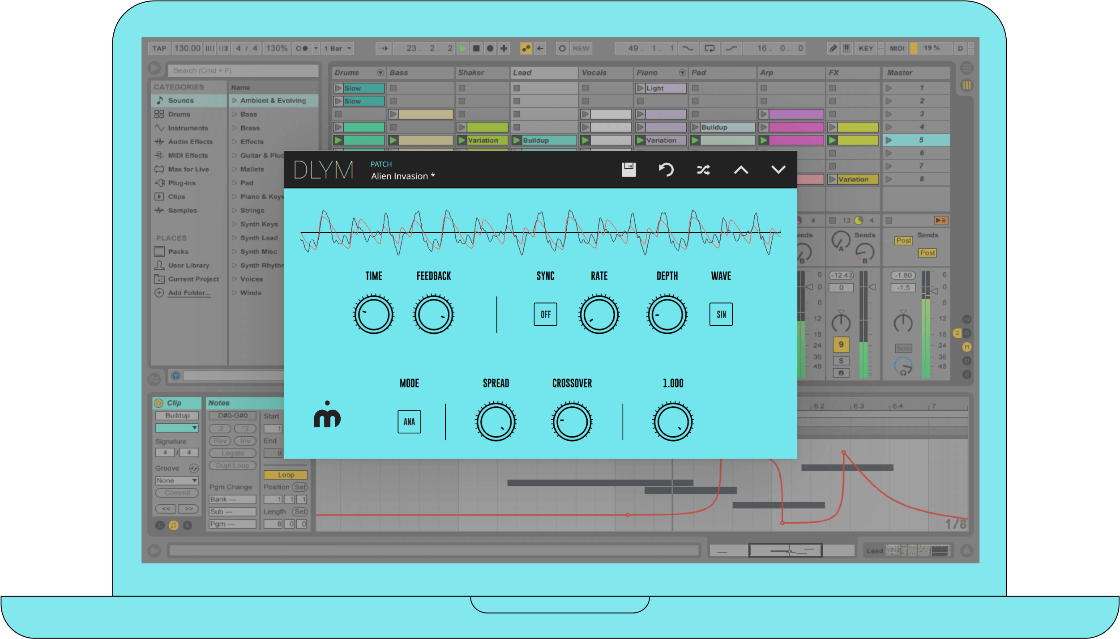This screenshot has height=639, width=1120.
Task: Expand the Strings folder in browser
Action: coord(234,210)
